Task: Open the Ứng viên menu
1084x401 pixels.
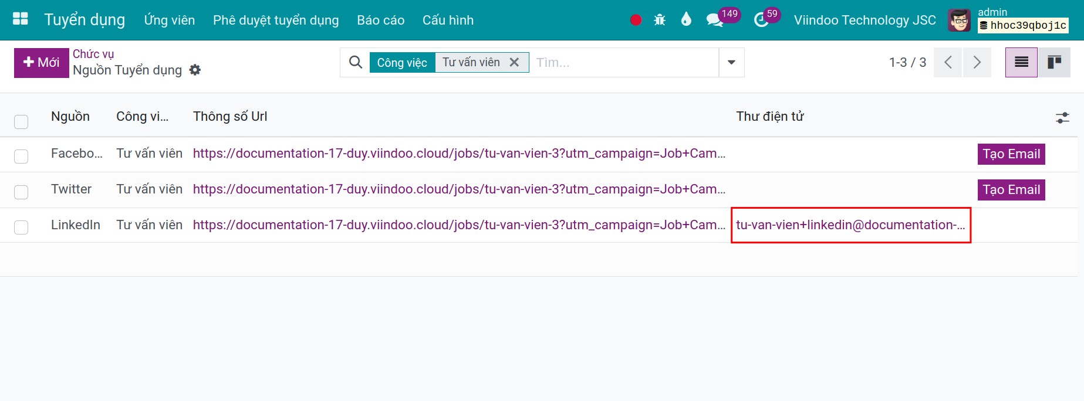Action: pos(169,20)
